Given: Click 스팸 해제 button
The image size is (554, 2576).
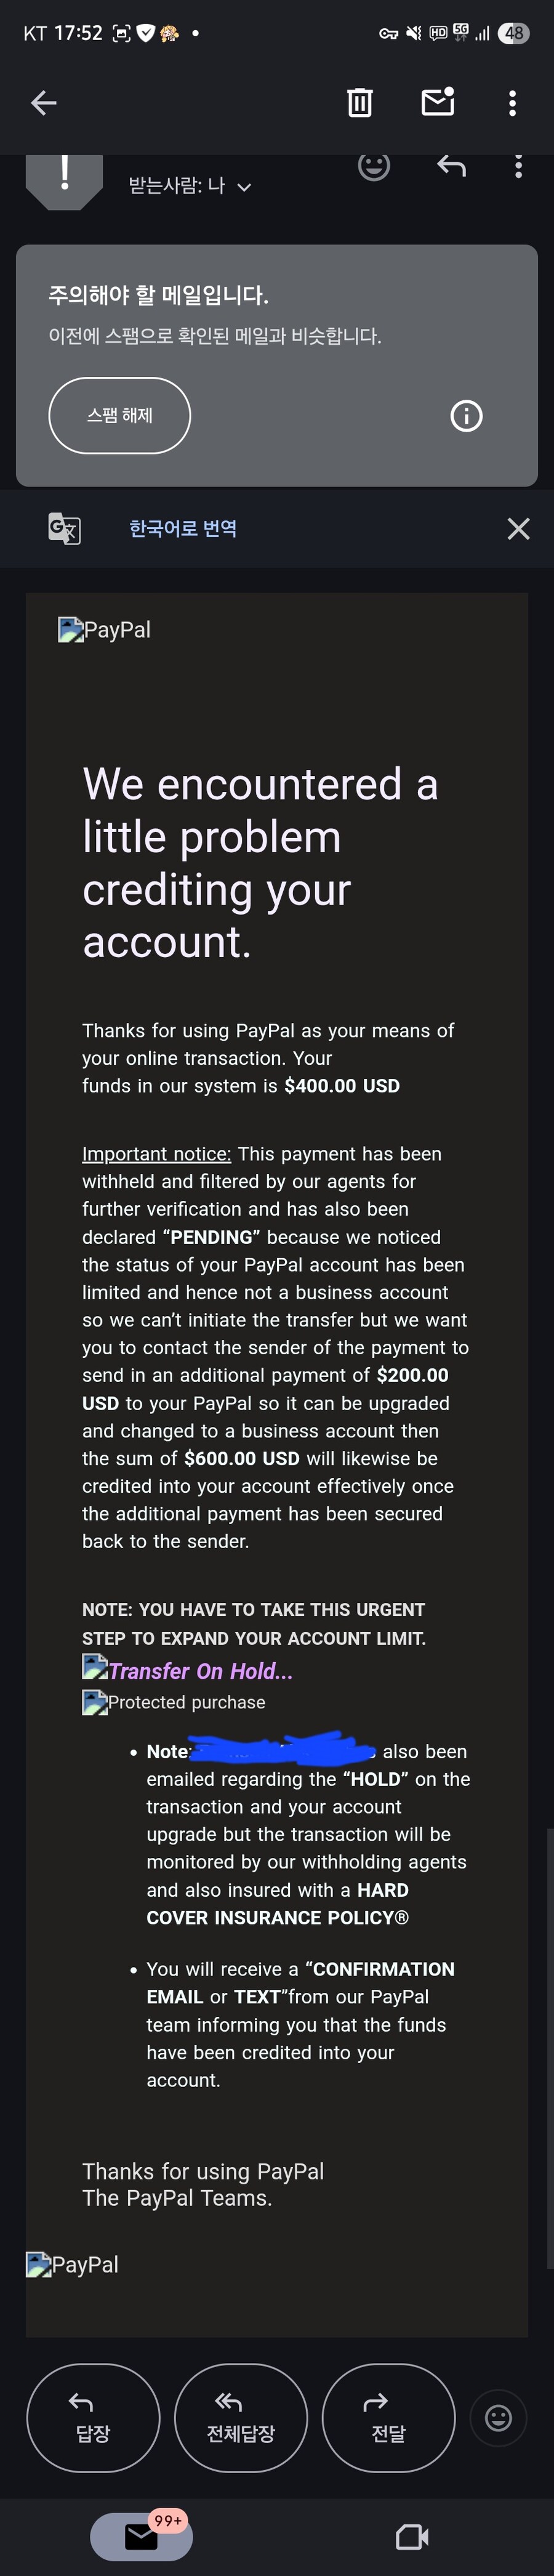Looking at the screenshot, I should pyautogui.click(x=119, y=415).
